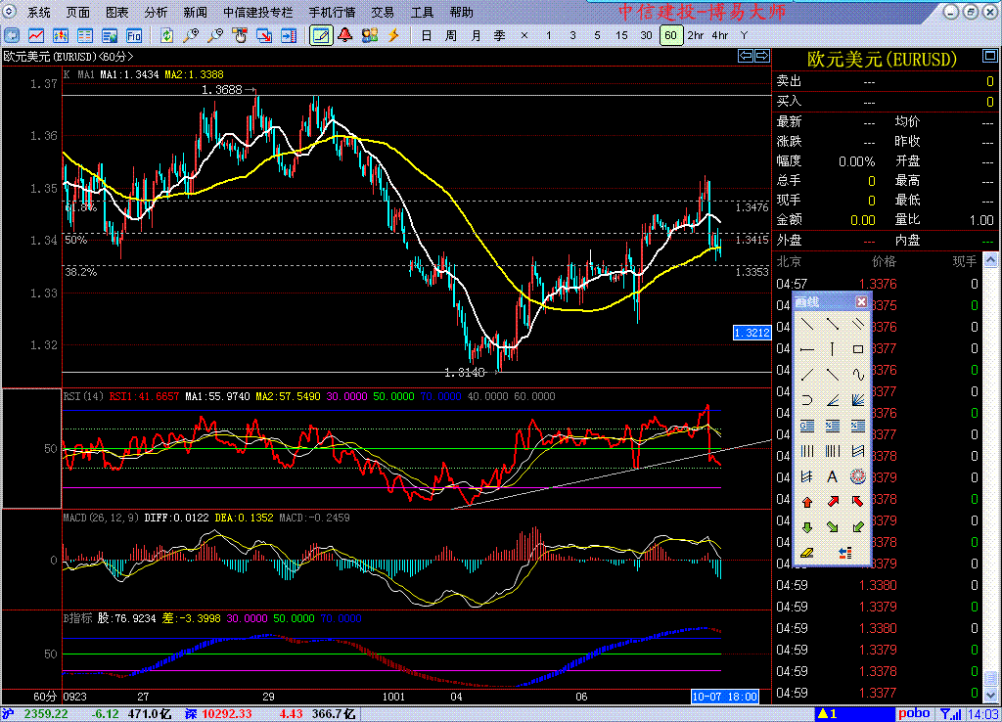The width and height of the screenshot is (1002, 722).
Task: Open the 分析 menu
Action: [156, 13]
